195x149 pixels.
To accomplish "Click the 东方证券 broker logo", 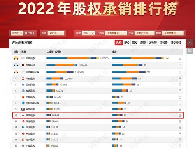I will click(23, 133).
